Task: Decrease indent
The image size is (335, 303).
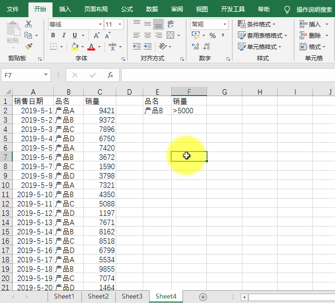Action: click(x=137, y=47)
